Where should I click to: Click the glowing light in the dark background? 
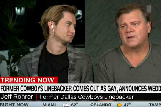(20, 10)
